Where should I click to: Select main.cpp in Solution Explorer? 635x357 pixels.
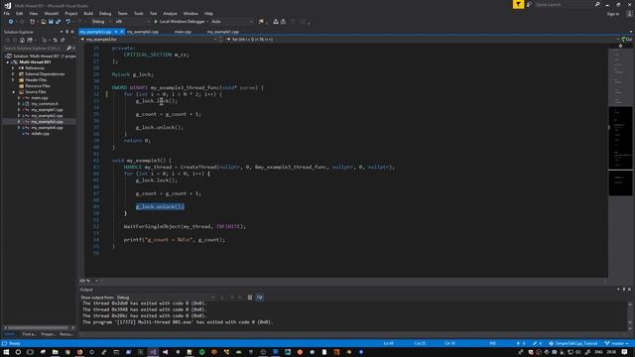coord(40,98)
